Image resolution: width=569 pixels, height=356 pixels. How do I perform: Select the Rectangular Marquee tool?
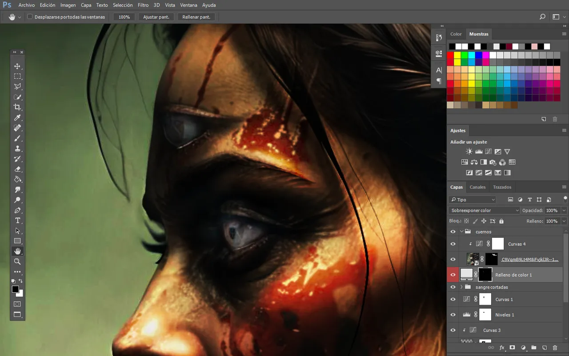(17, 77)
